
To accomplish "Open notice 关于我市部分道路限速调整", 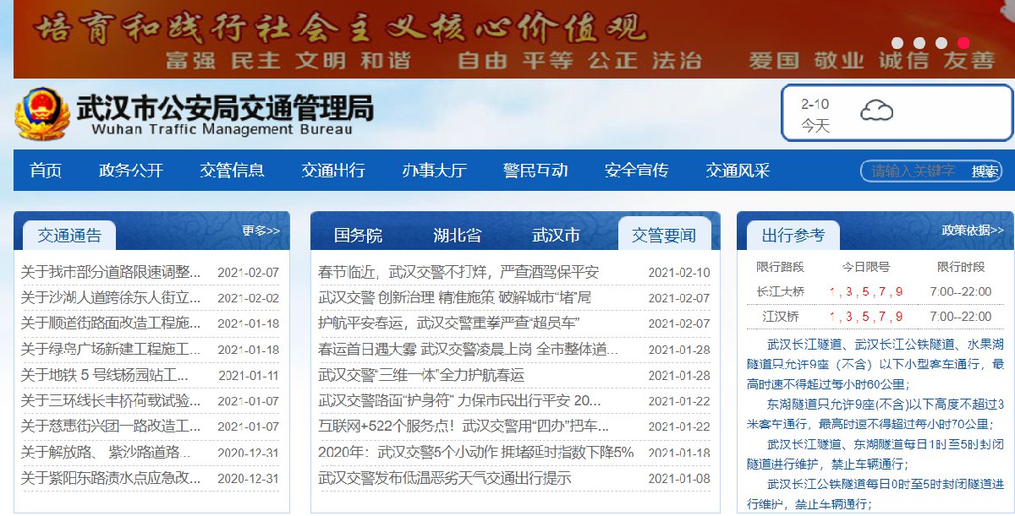I will (x=111, y=273).
